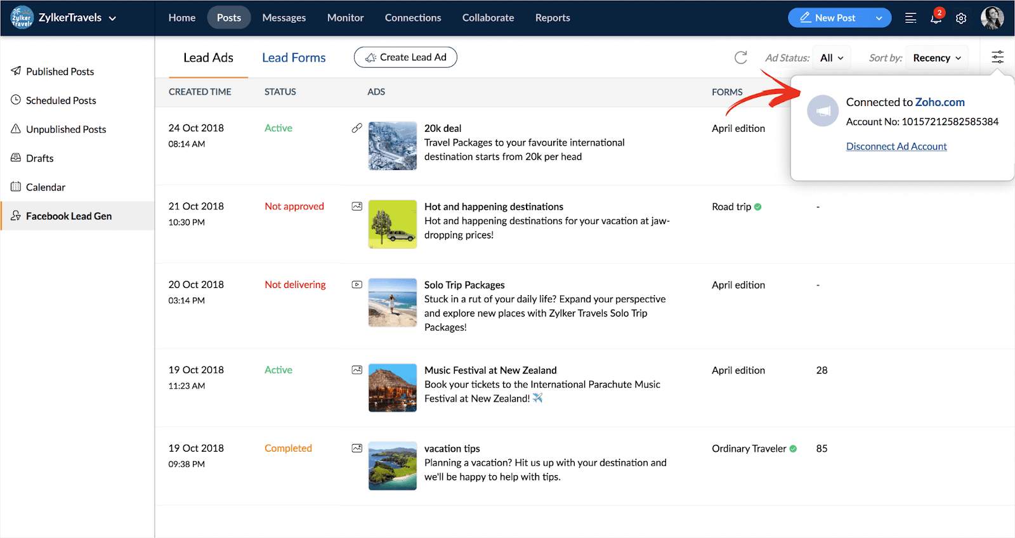Open the 20k deal ad thumbnail
This screenshot has height=538, width=1015.
click(393, 146)
